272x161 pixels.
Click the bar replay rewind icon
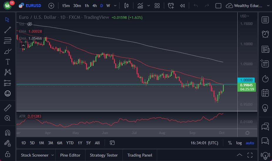point(182,6)
